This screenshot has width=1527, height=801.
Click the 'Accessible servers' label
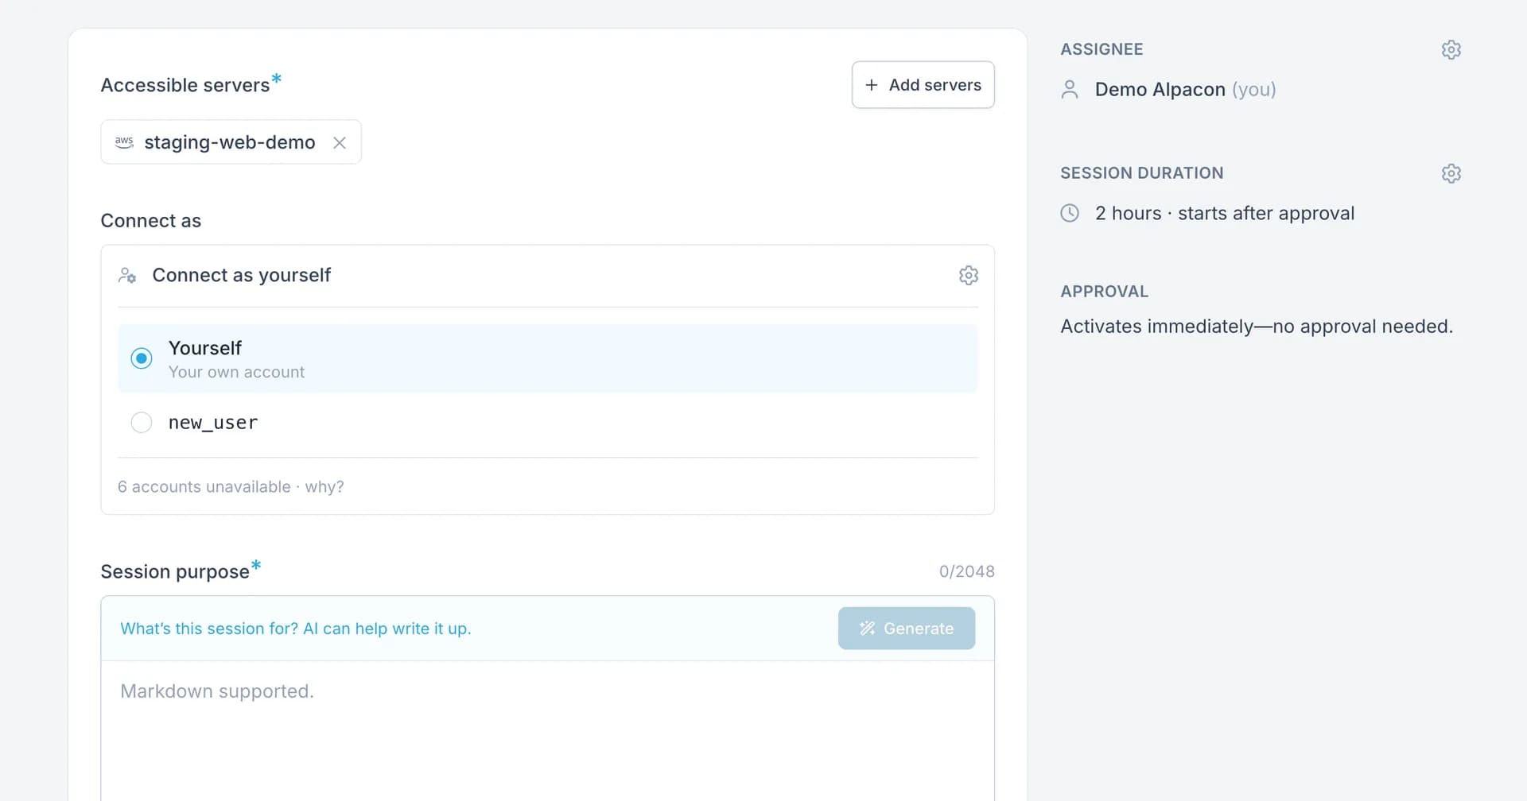pos(185,85)
